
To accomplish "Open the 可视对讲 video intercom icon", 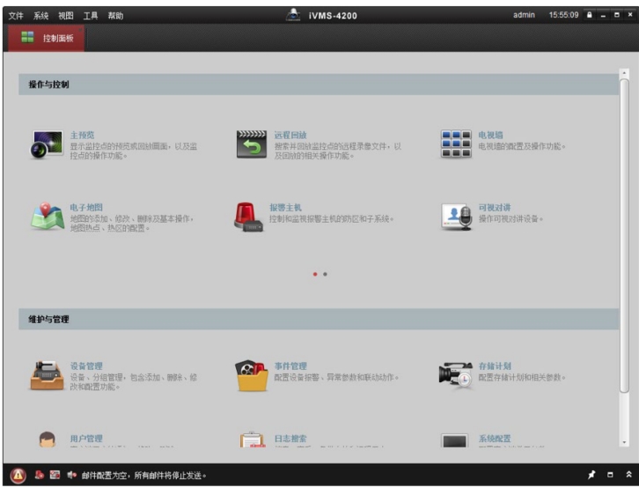I will [x=457, y=217].
